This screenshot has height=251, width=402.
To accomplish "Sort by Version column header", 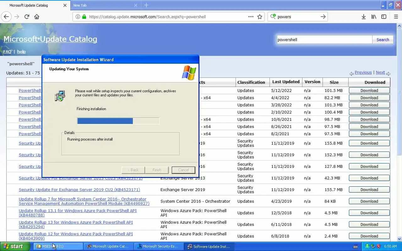I will tap(312, 82).
